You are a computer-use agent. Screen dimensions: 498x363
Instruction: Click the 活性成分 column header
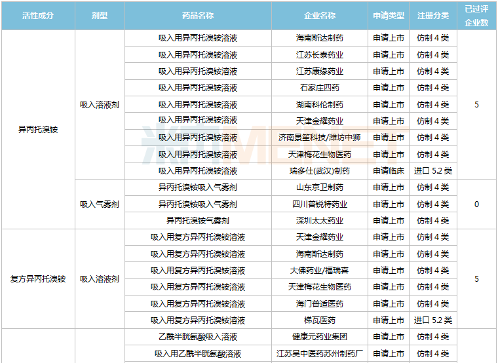(x=38, y=16)
